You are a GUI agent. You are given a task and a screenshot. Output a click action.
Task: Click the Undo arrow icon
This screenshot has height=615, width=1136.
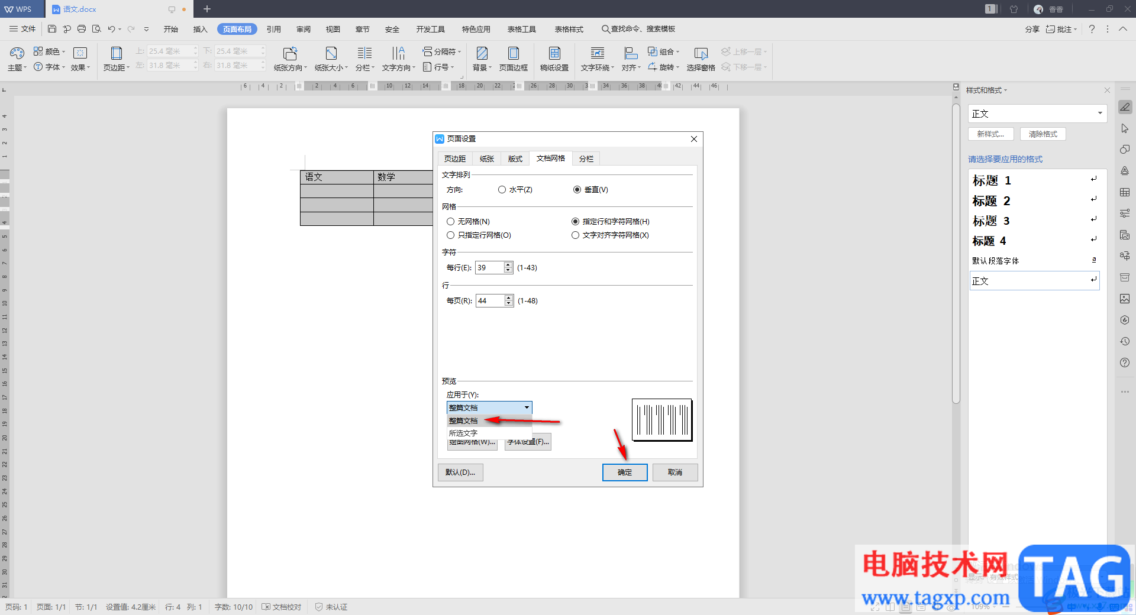point(111,29)
